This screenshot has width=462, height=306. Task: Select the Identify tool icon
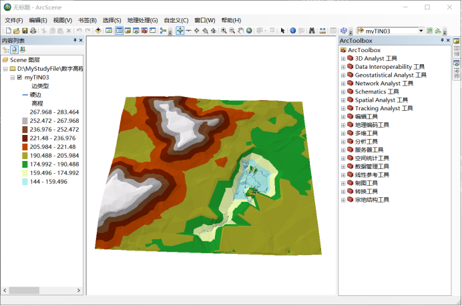293,30
